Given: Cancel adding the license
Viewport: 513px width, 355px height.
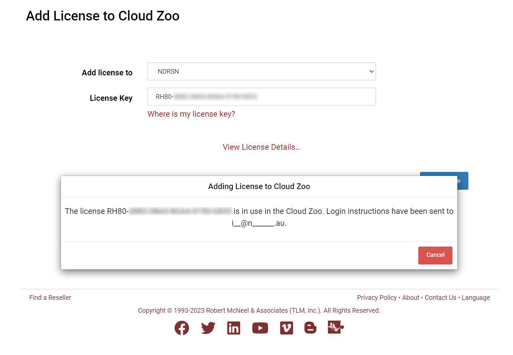Looking at the screenshot, I should (435, 255).
